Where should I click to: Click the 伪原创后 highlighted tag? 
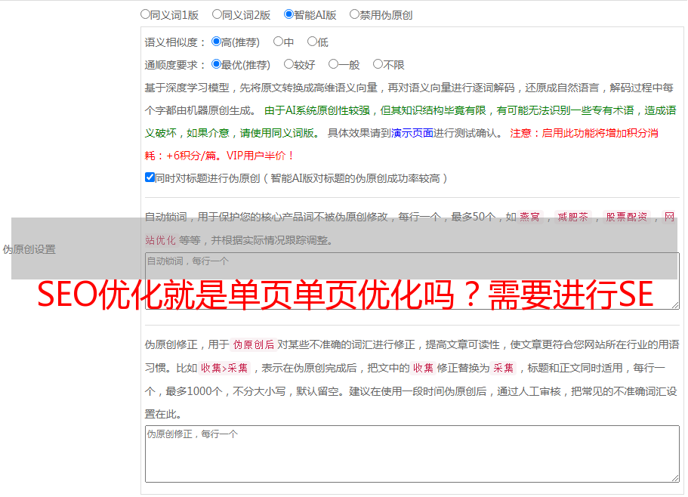pos(254,344)
